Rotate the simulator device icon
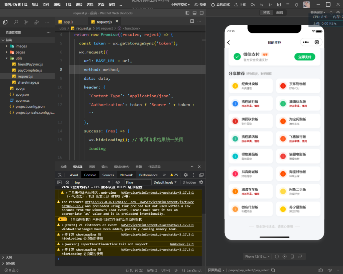This screenshot has height=274, width=343. [x=277, y=257]
